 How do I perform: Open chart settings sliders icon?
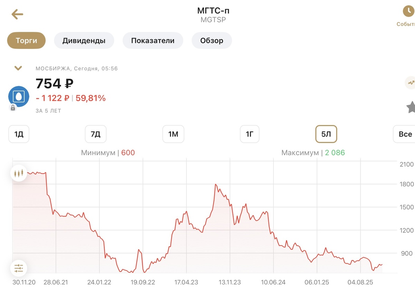(19, 268)
